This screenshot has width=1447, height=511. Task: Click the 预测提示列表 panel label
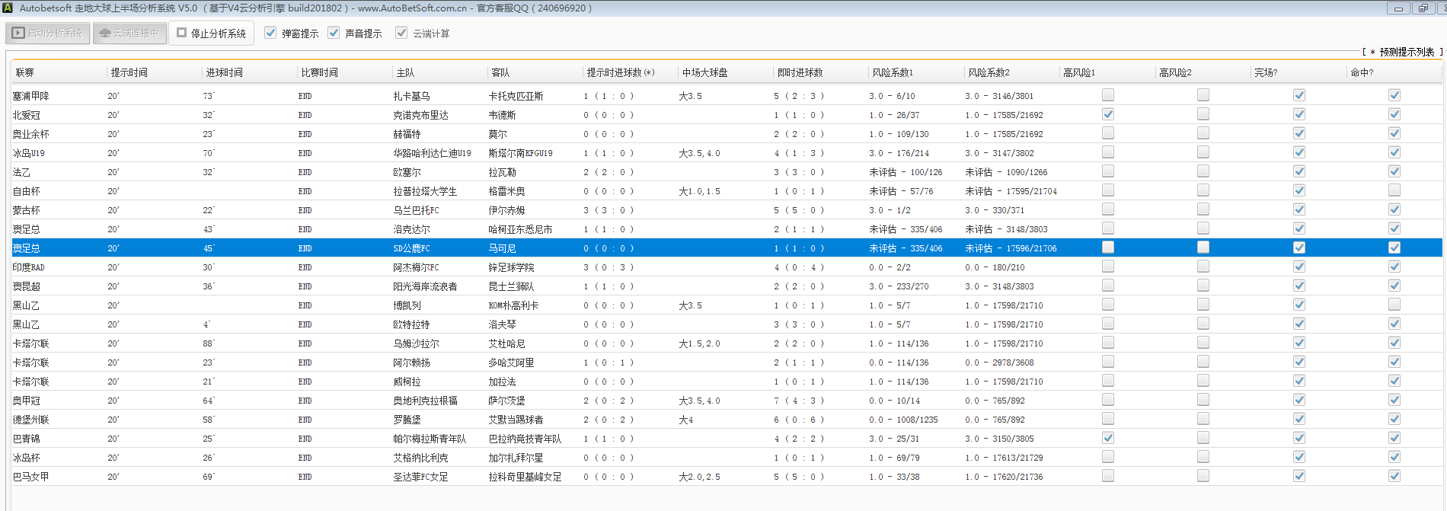(1406, 52)
